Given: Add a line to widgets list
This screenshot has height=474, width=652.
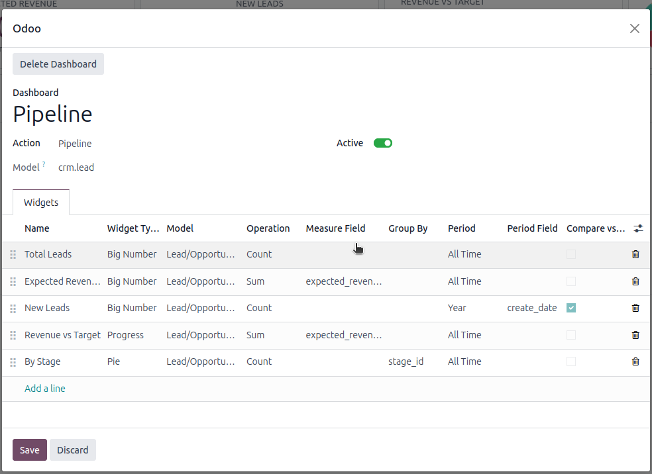Looking at the screenshot, I should [x=45, y=389].
